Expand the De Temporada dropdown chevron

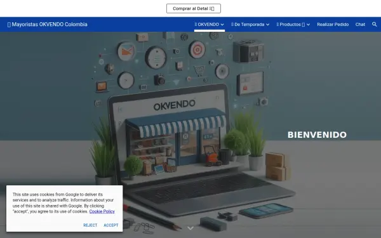click(x=267, y=25)
